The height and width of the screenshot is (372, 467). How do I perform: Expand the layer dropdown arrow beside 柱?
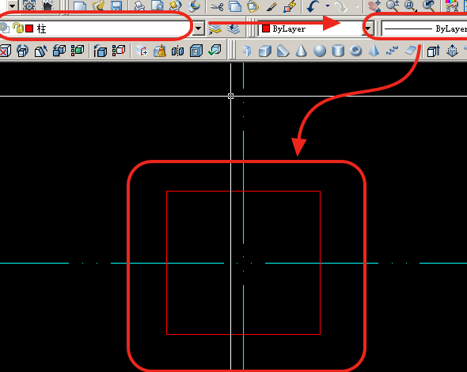(199, 28)
